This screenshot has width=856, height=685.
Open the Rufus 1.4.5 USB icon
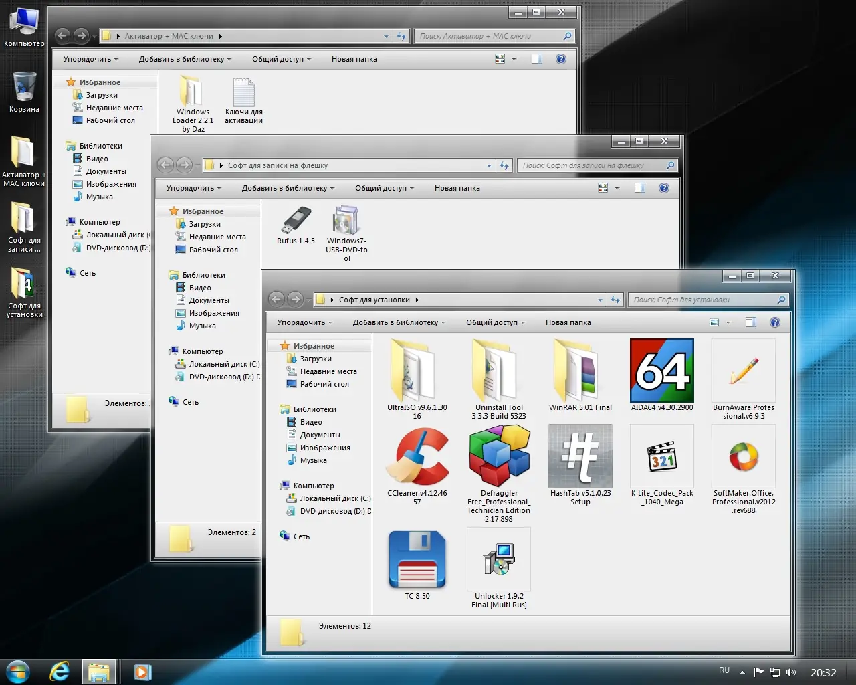tap(296, 221)
